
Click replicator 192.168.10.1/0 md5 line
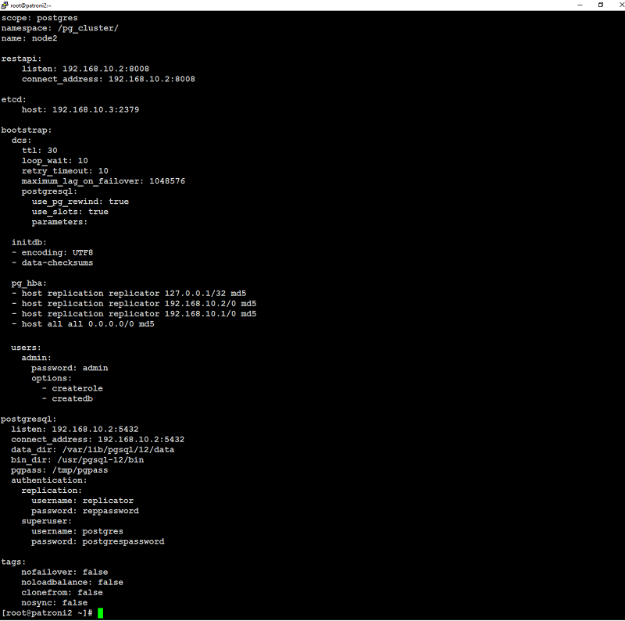[134, 314]
